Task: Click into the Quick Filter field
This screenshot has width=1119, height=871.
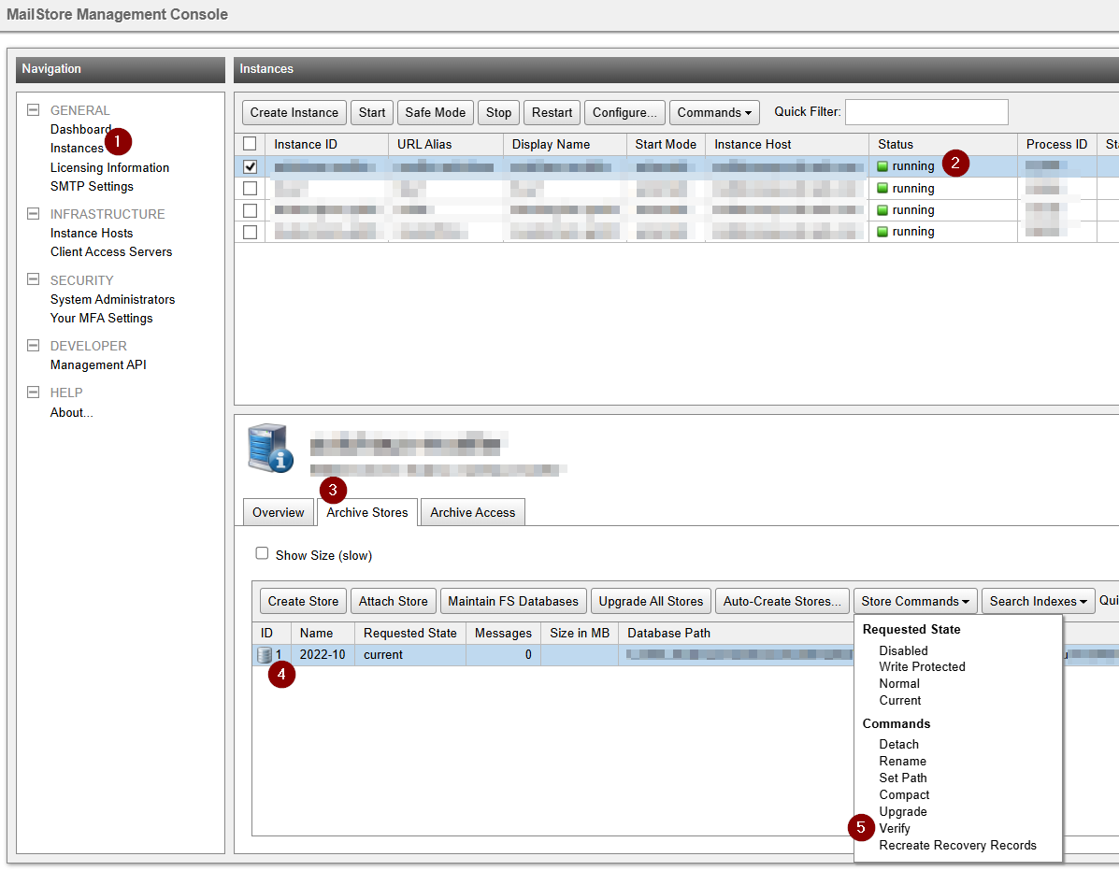Action: pos(925,112)
